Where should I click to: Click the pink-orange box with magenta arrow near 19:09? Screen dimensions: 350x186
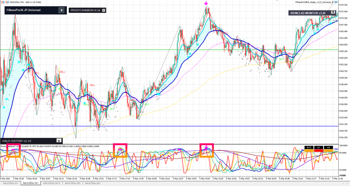click(206, 150)
